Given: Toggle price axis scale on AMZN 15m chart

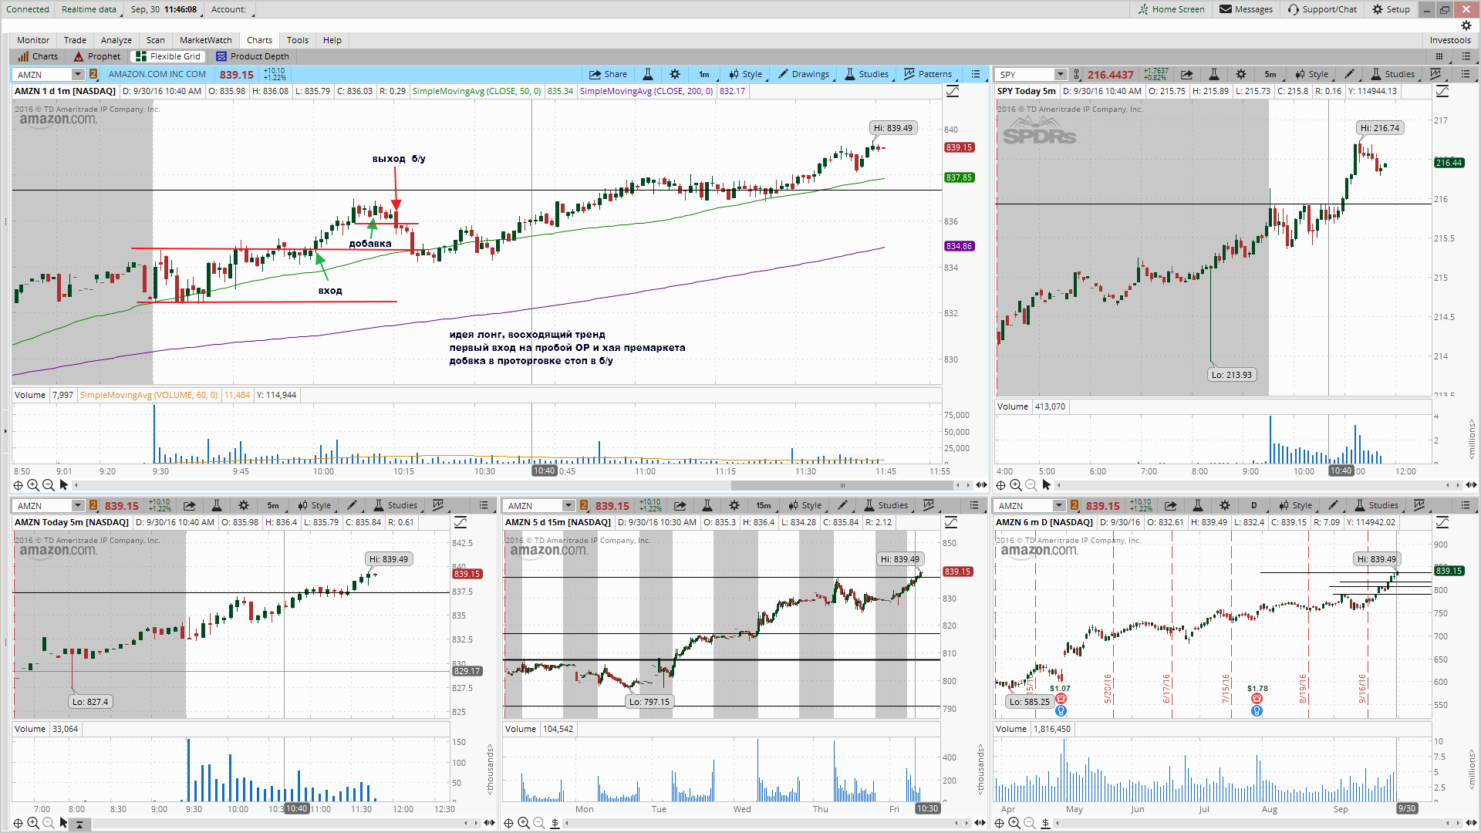Looking at the screenshot, I should [951, 522].
